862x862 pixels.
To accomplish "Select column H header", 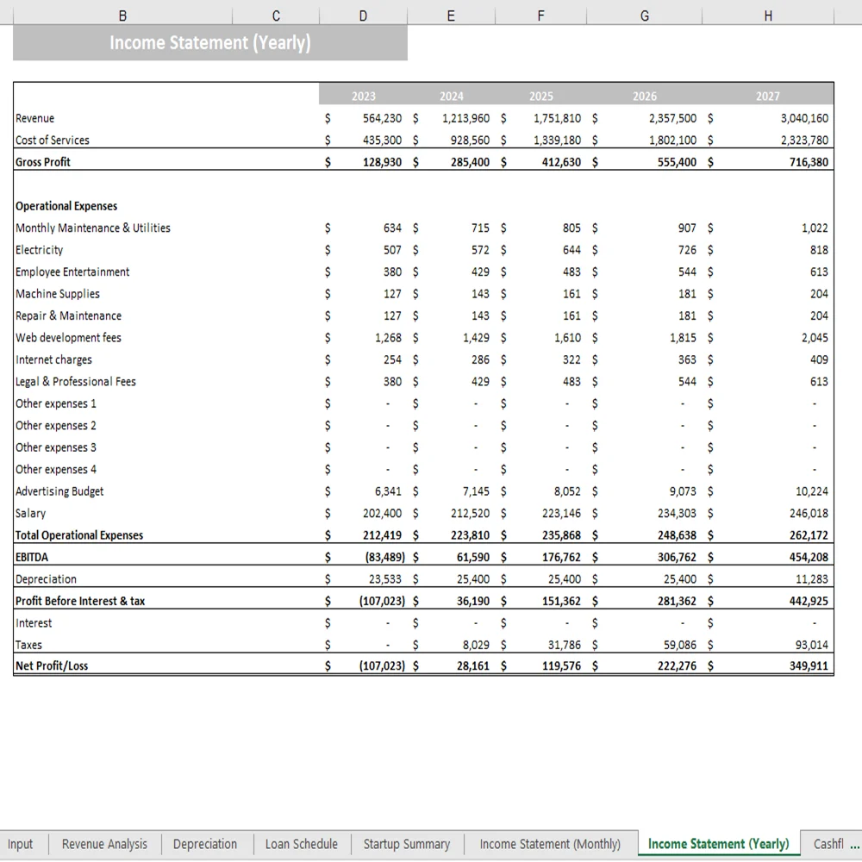I will pyautogui.click(x=767, y=15).
